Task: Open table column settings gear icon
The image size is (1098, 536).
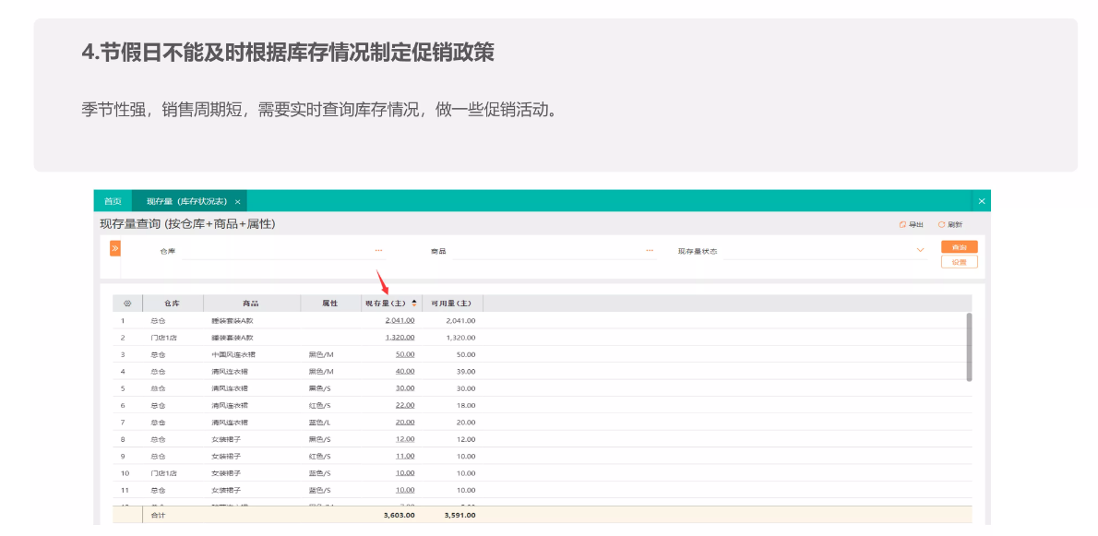Action: coord(127,304)
